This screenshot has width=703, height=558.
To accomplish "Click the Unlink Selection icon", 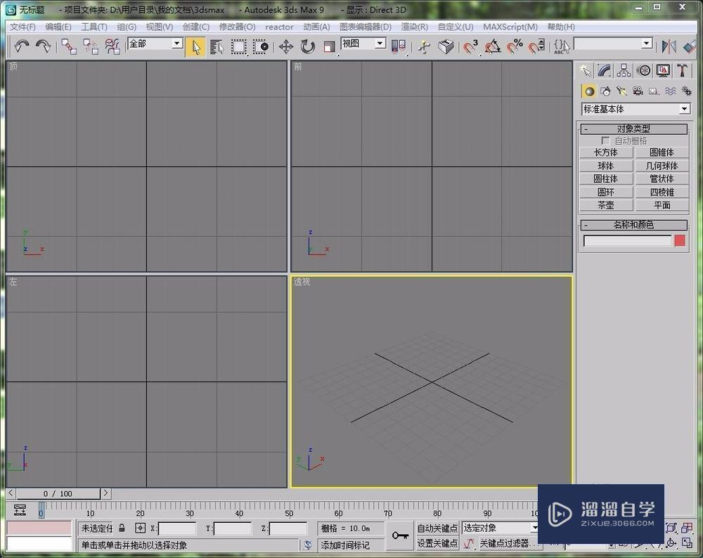I will point(91,46).
